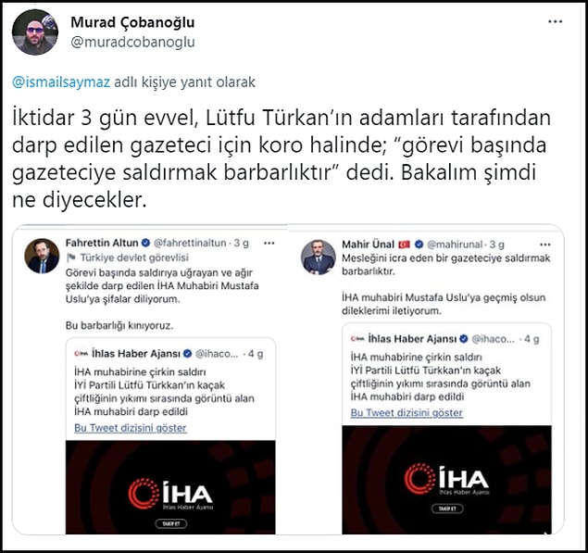Screen dimensions: 588x553
Task: Click TAKİP ET button on left İHA image
Action: [x=171, y=523]
